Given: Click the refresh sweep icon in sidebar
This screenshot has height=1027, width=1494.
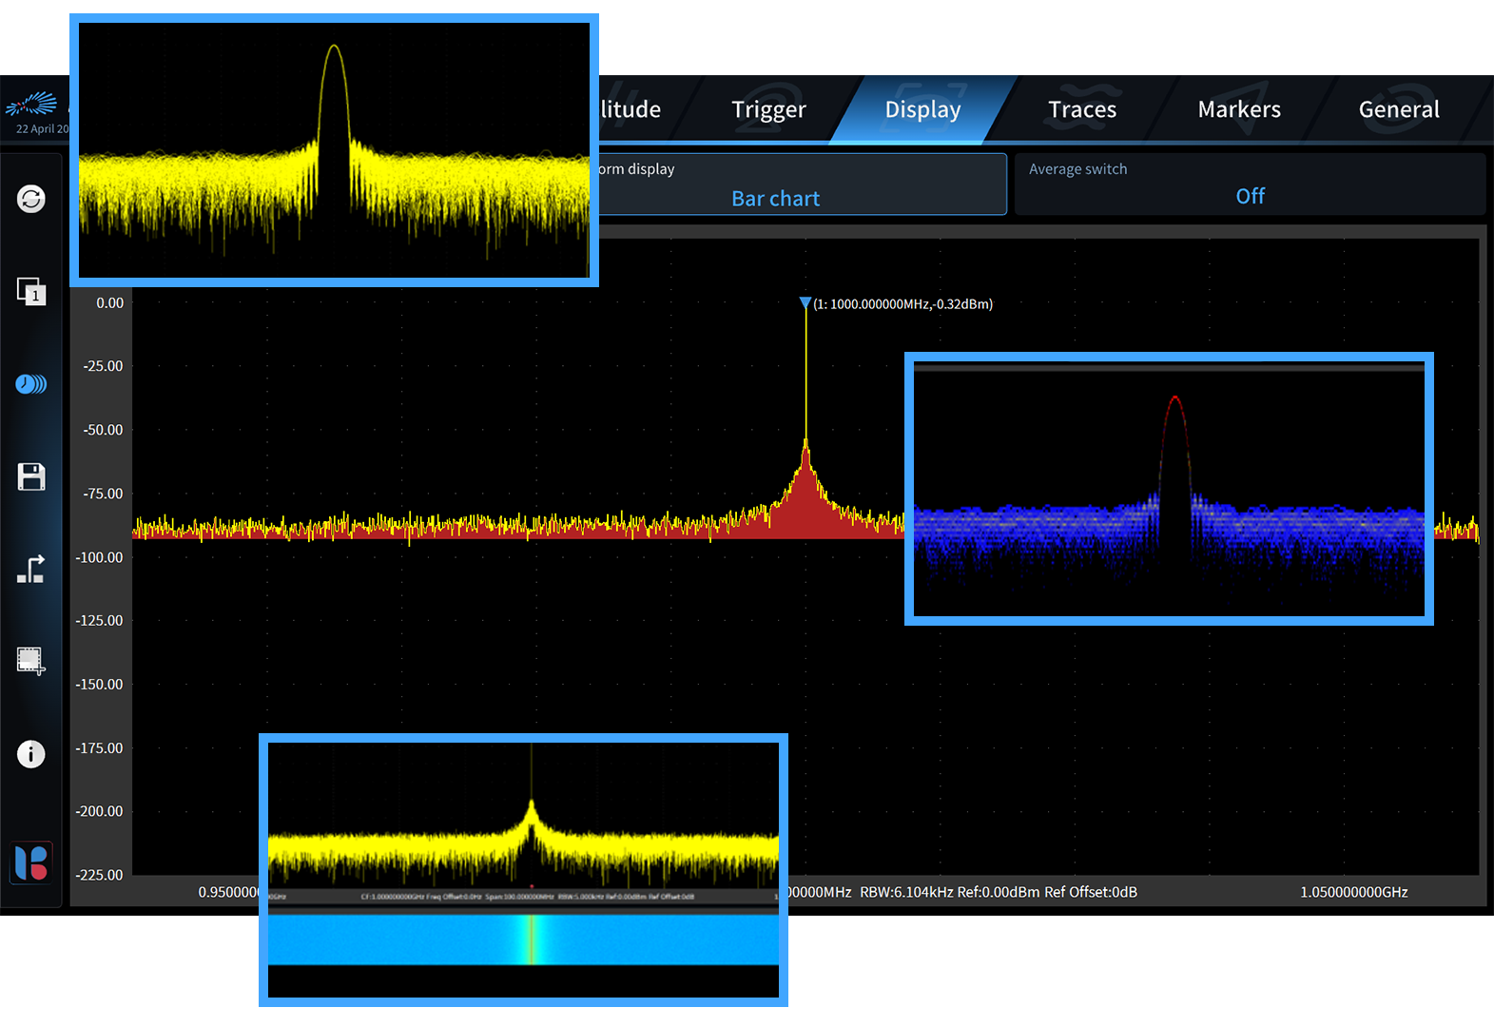Looking at the screenshot, I should [x=31, y=199].
